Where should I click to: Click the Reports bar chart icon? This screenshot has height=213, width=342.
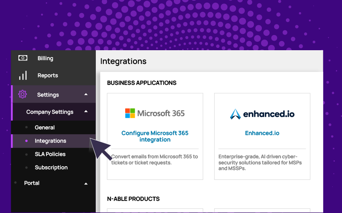point(23,75)
